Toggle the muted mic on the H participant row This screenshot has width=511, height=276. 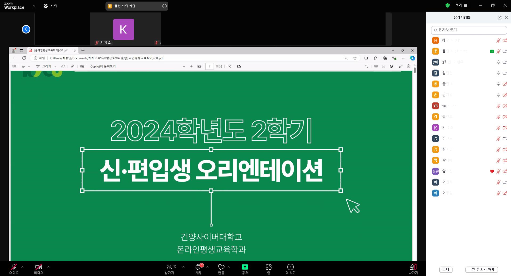tap(498, 40)
